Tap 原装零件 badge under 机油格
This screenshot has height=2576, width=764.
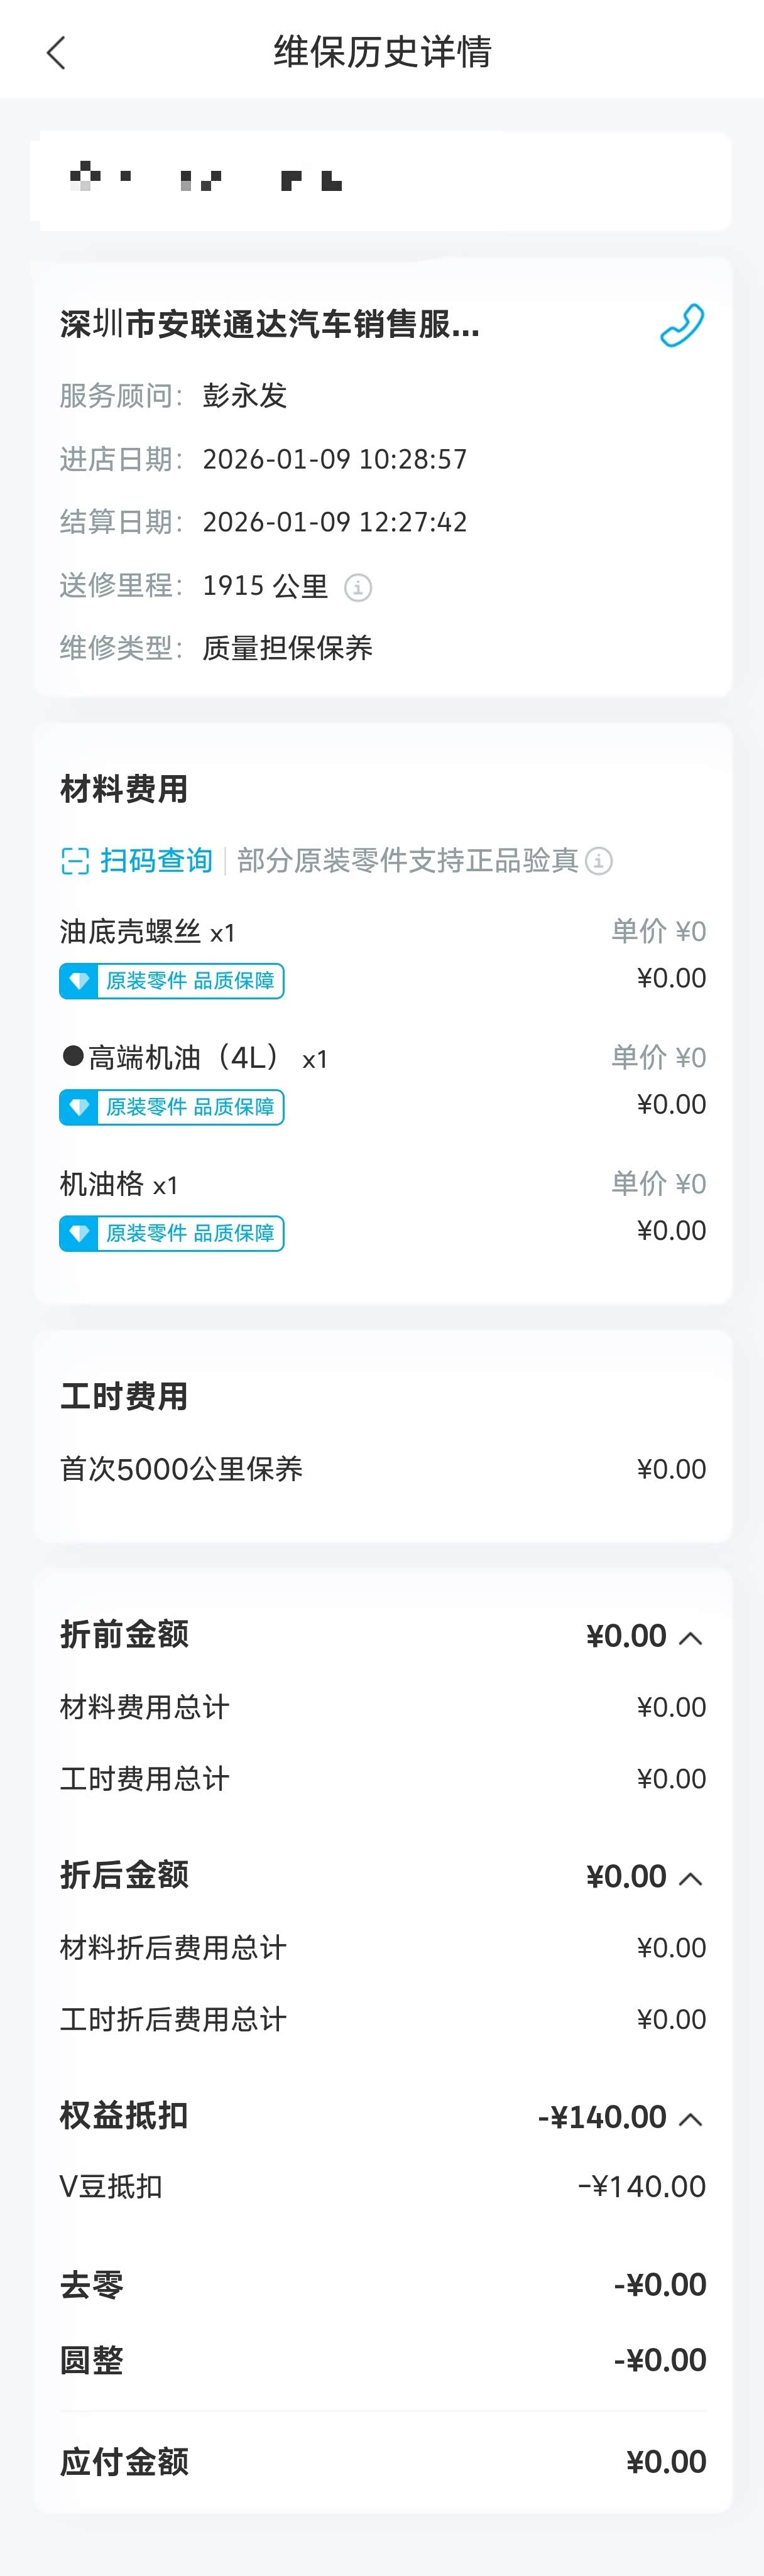tap(172, 1233)
